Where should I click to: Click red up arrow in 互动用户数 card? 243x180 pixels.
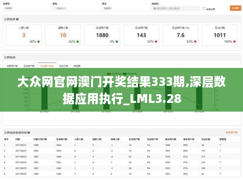click(156, 42)
